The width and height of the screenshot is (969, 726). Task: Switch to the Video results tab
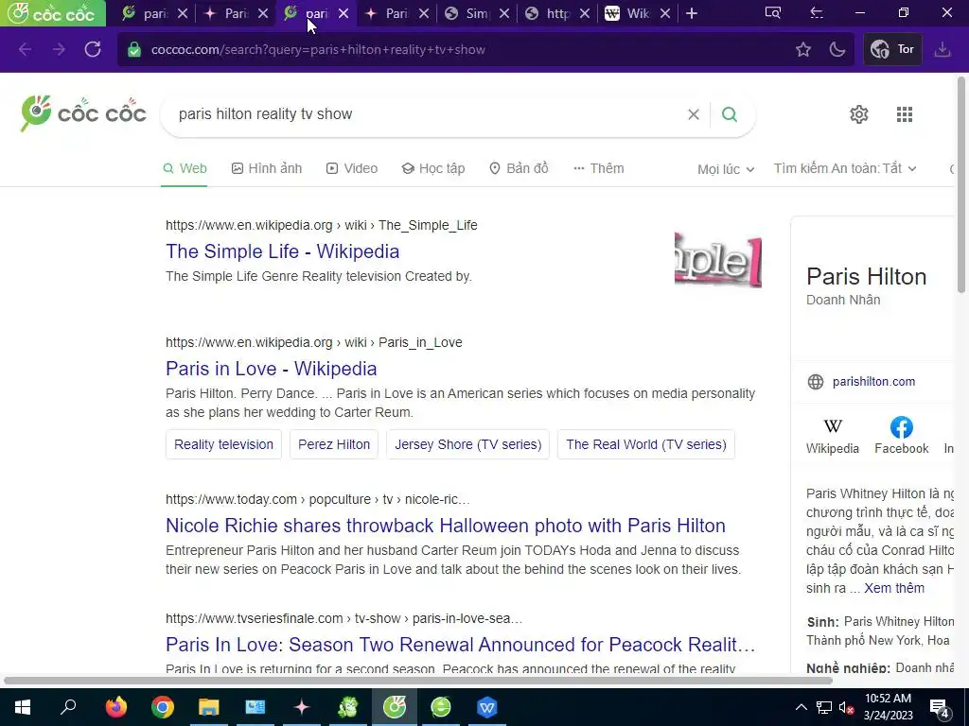tap(352, 168)
